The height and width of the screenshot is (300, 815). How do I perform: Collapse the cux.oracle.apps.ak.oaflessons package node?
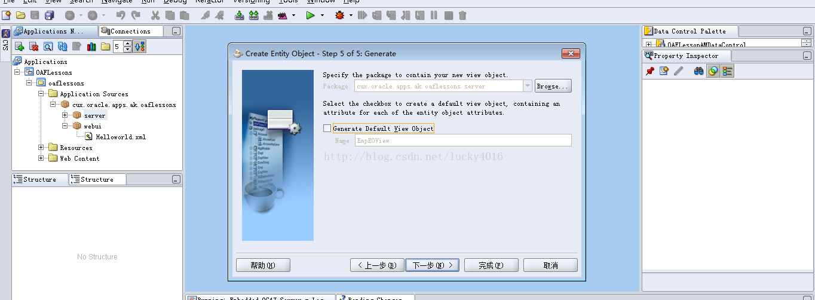pyautogui.click(x=53, y=105)
